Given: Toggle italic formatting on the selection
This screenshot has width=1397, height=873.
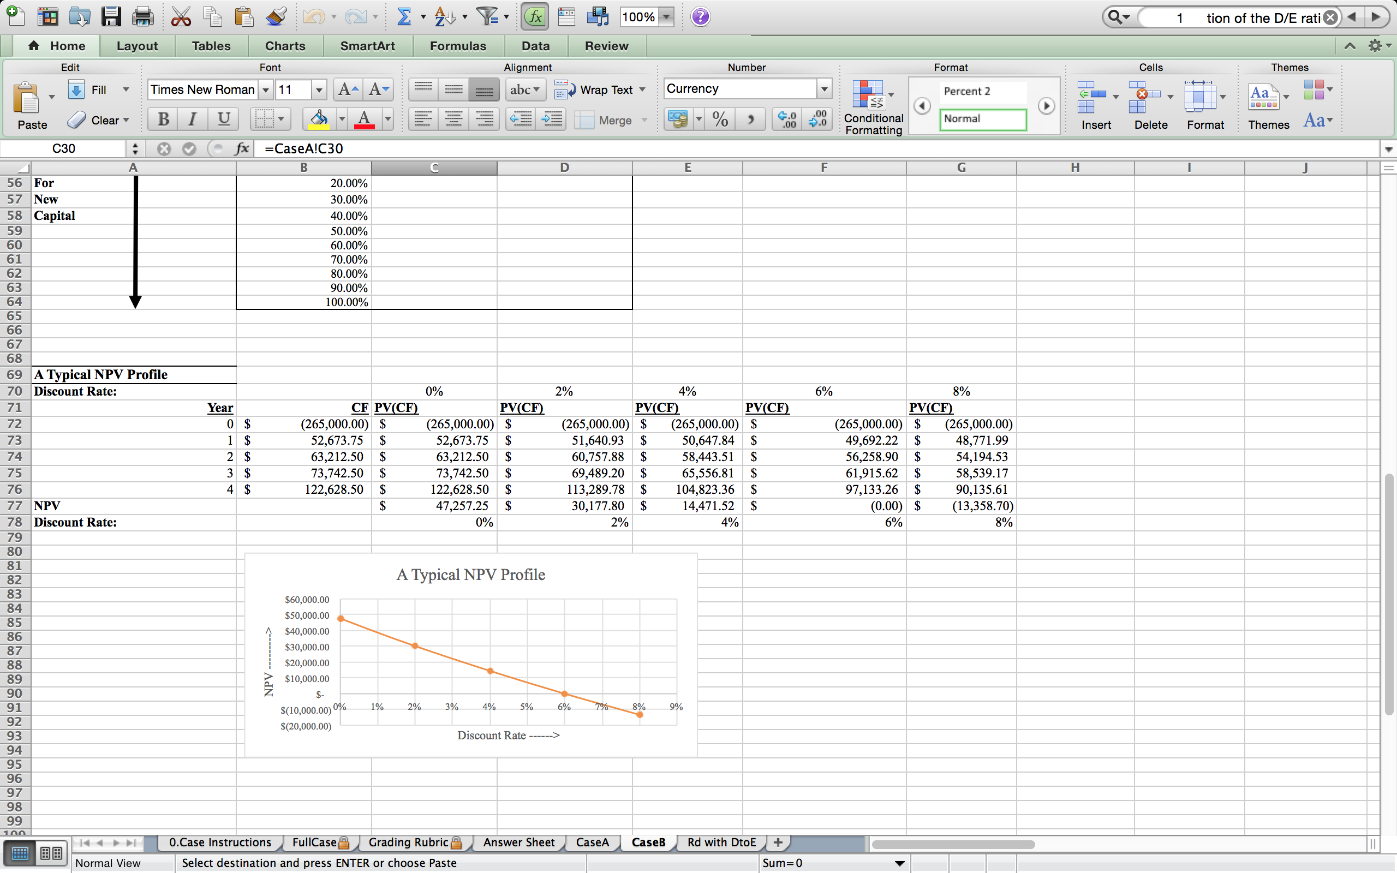Looking at the screenshot, I should (192, 119).
